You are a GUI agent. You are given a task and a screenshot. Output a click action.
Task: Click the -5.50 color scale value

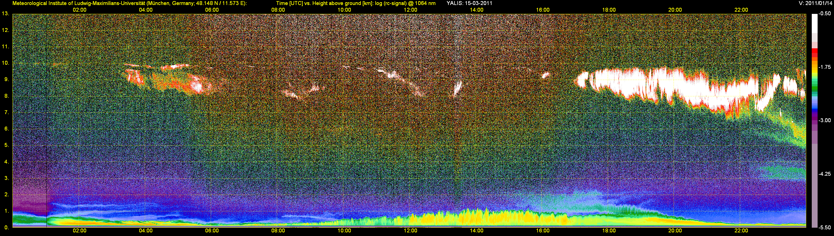824,227
